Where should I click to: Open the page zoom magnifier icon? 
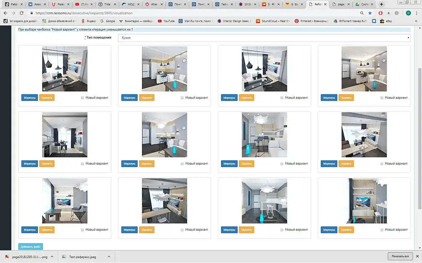pos(362,13)
